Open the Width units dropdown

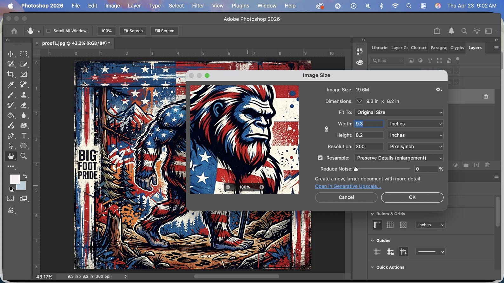pos(415,124)
